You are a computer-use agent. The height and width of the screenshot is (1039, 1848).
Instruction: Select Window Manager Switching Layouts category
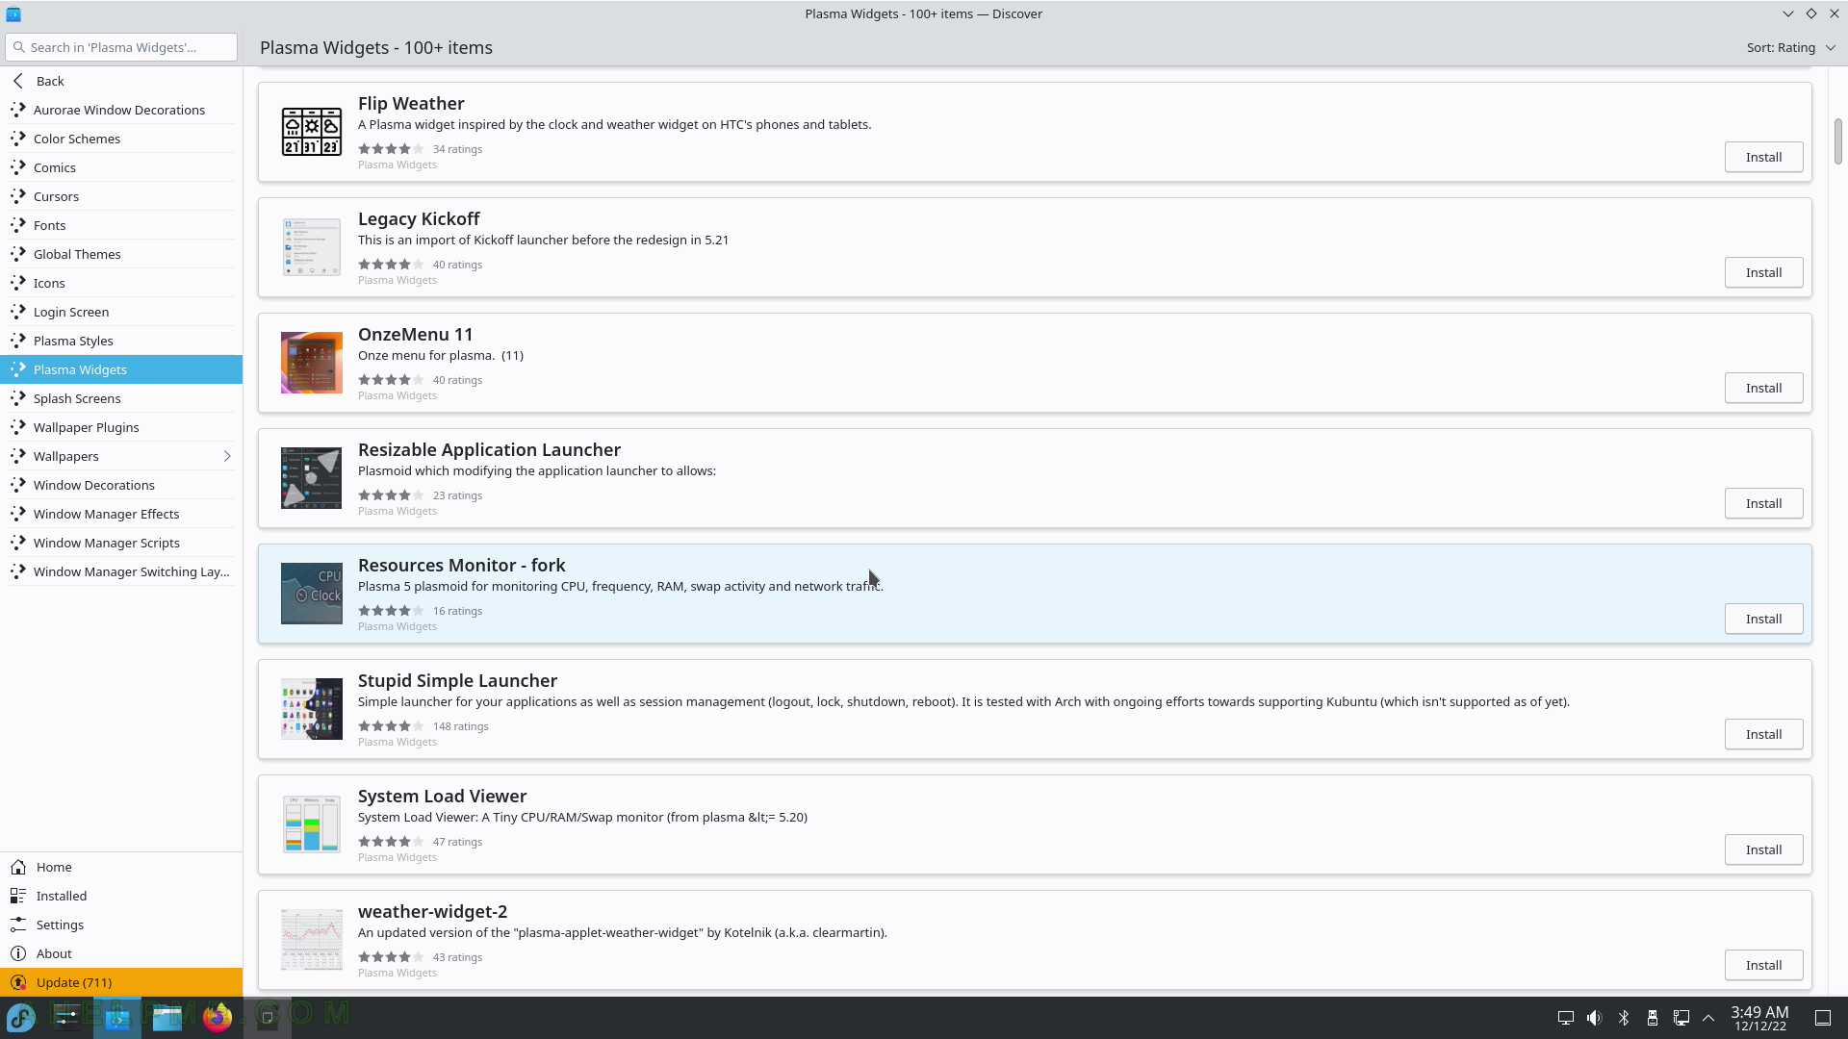click(121, 571)
